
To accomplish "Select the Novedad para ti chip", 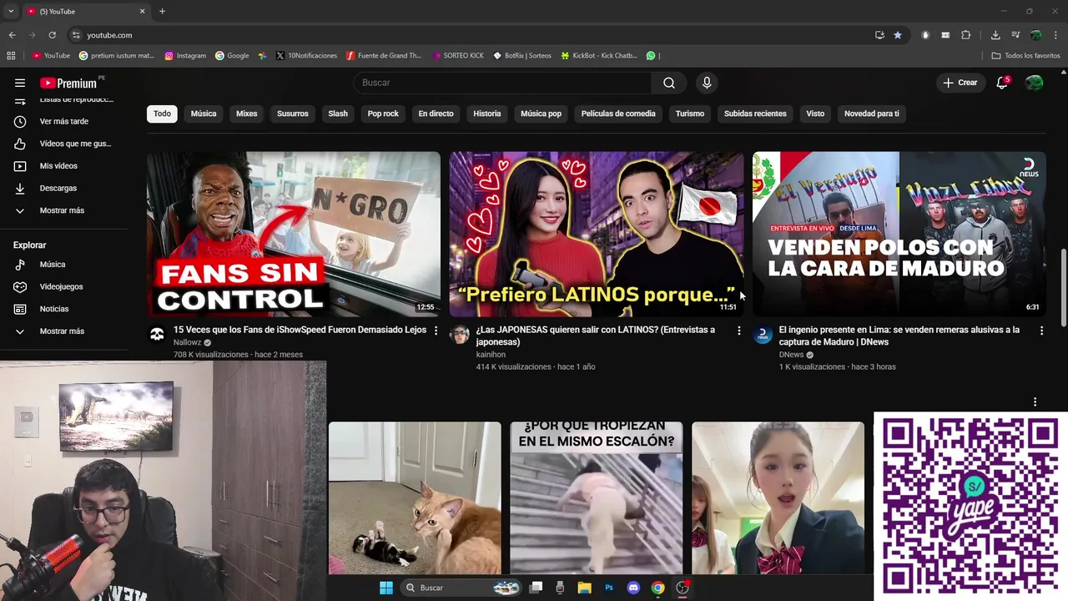I will [x=872, y=114].
